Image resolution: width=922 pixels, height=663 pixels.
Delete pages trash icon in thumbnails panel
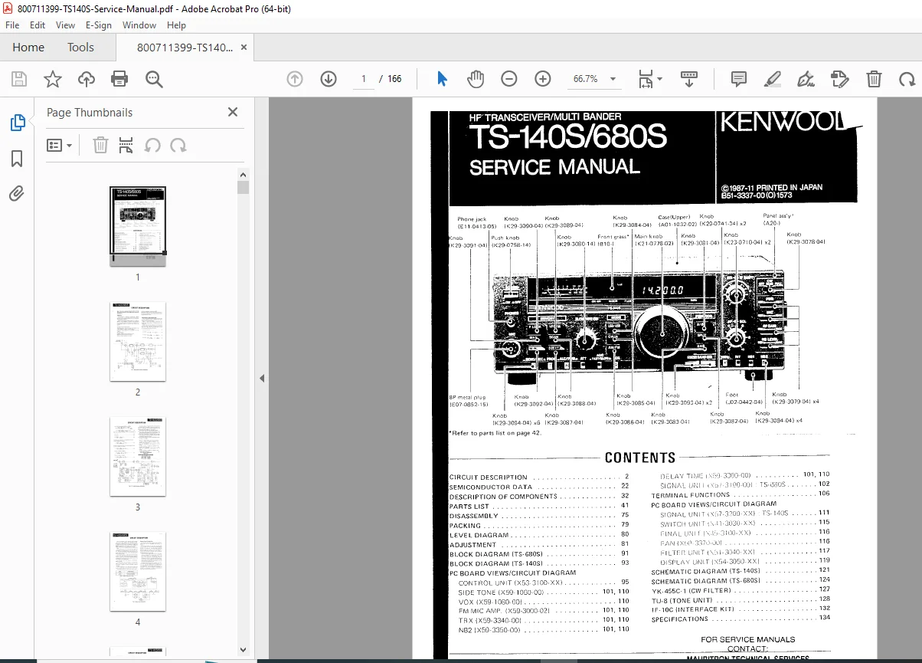click(x=100, y=145)
